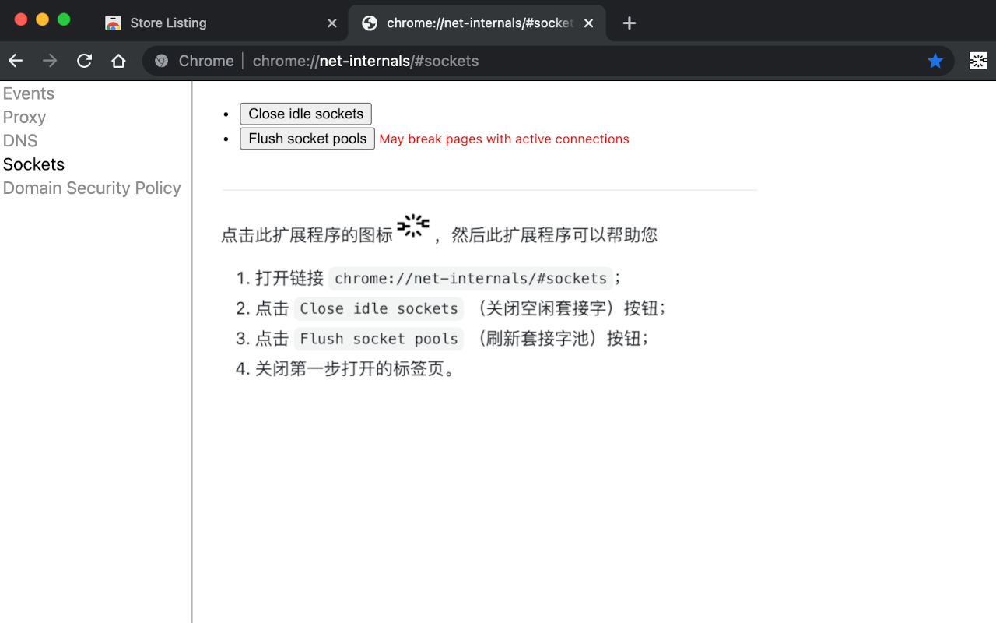Open the Proxy section
This screenshot has width=996, height=623.
click(24, 117)
